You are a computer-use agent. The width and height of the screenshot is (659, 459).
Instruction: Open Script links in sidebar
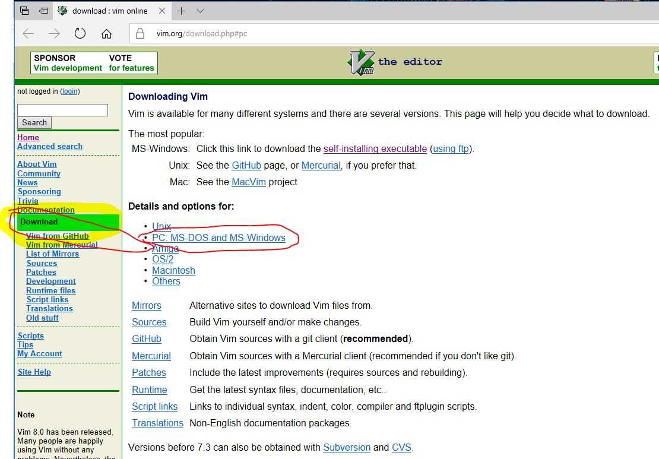[x=47, y=300]
